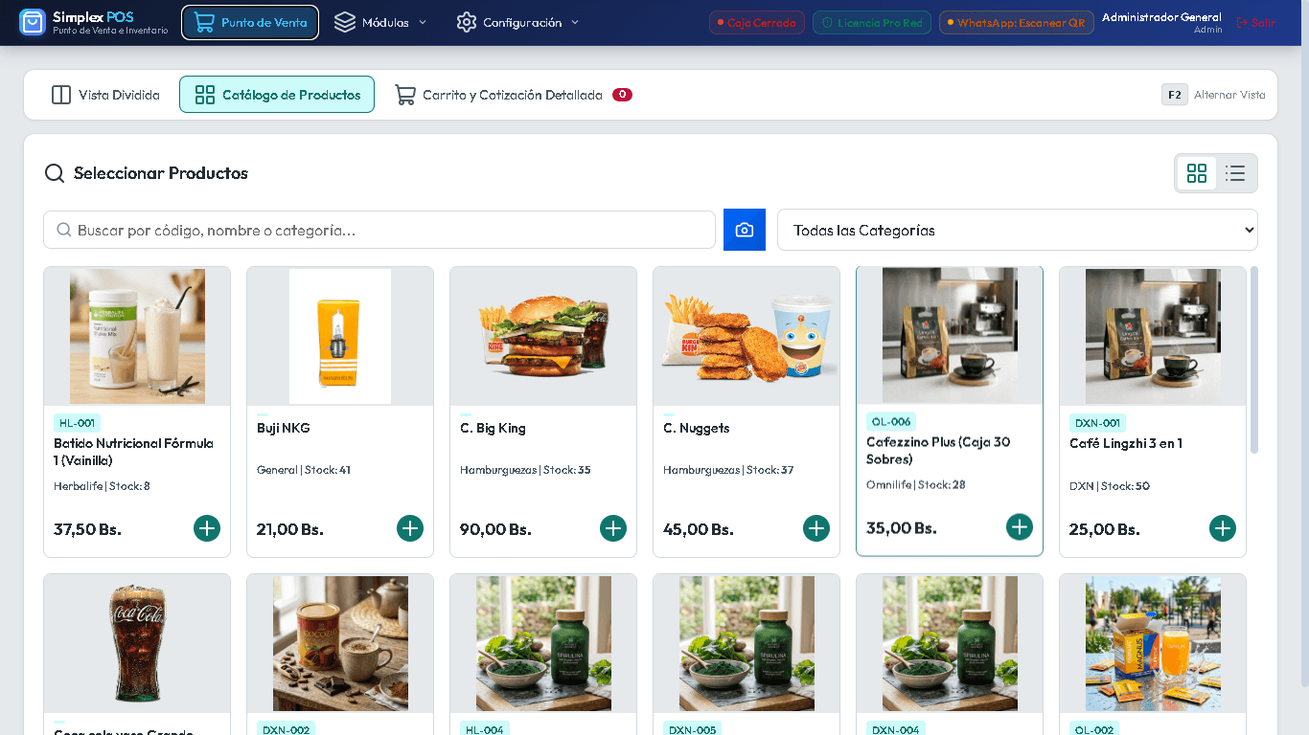Click the Buji NKG spark plug image
This screenshot has height=735, width=1309.
pyautogui.click(x=340, y=336)
